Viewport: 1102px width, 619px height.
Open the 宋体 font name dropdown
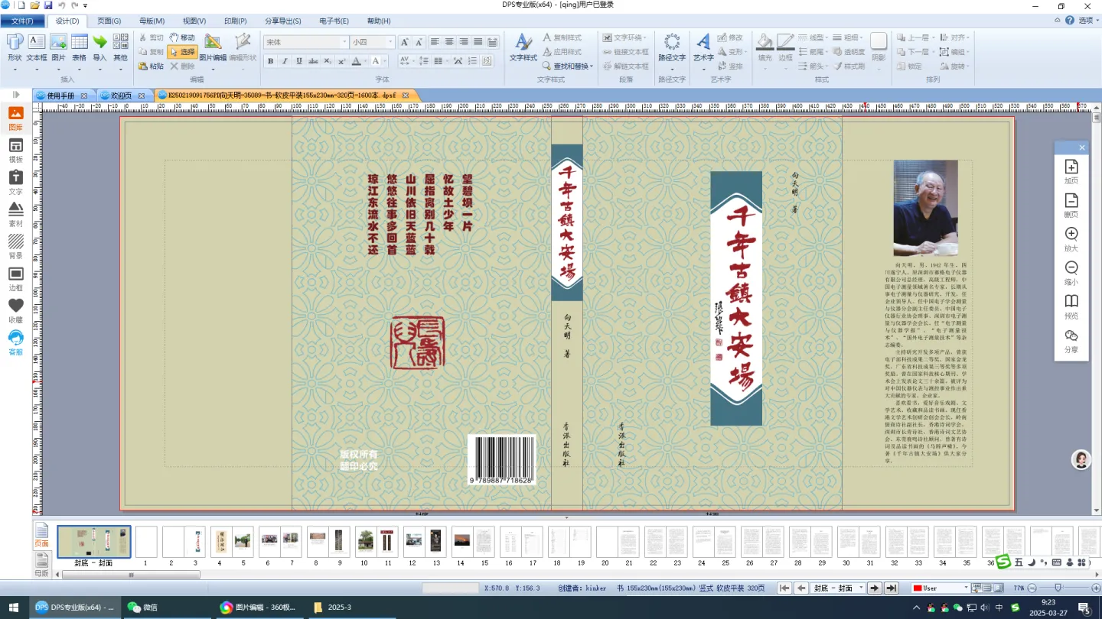[345, 43]
